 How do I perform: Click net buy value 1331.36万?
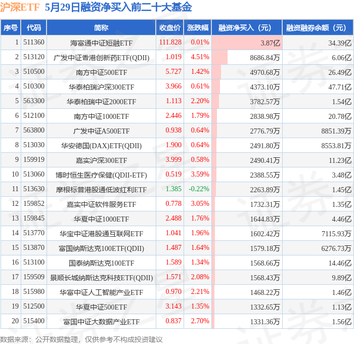pyautogui.click(x=265, y=322)
